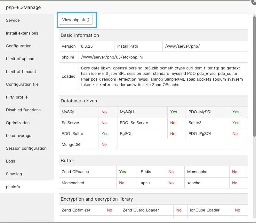Open the FPM profile section
Screen dimensions: 256x223
pyautogui.click(x=17, y=97)
